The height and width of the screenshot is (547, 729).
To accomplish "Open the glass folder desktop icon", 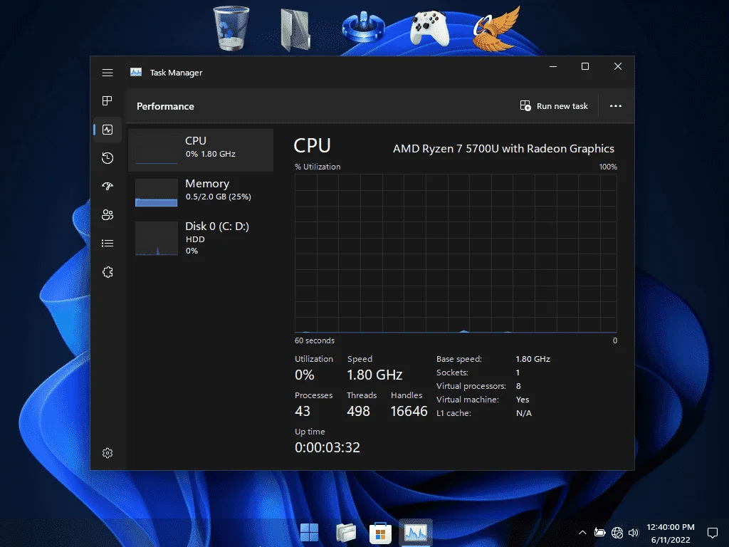I will tap(295, 30).
